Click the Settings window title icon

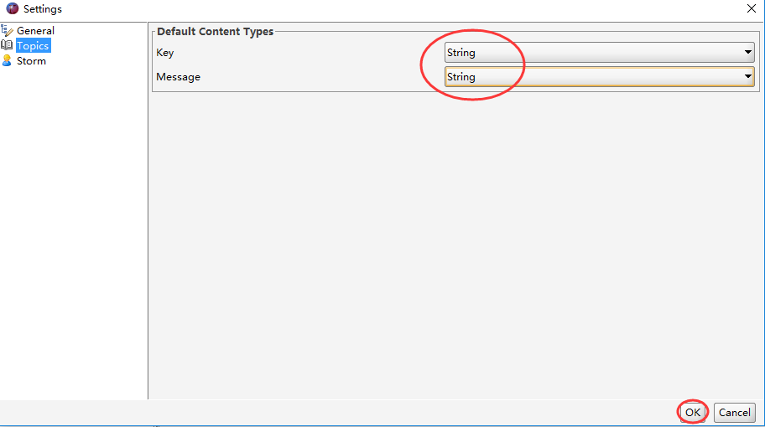click(x=12, y=9)
